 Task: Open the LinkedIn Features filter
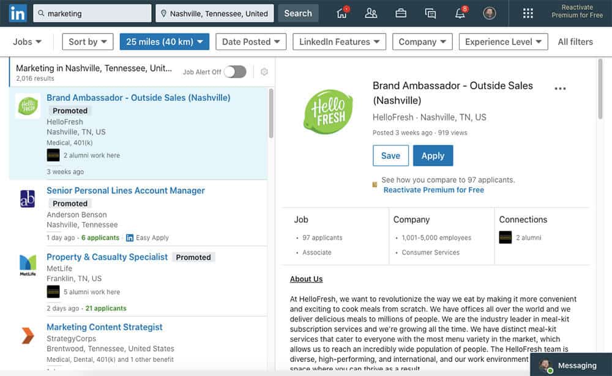[339, 42]
